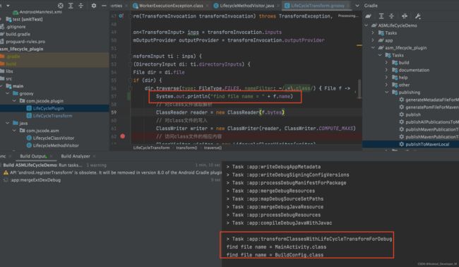Expand the other tasks group
459x267 pixels.
[x=386, y=85]
